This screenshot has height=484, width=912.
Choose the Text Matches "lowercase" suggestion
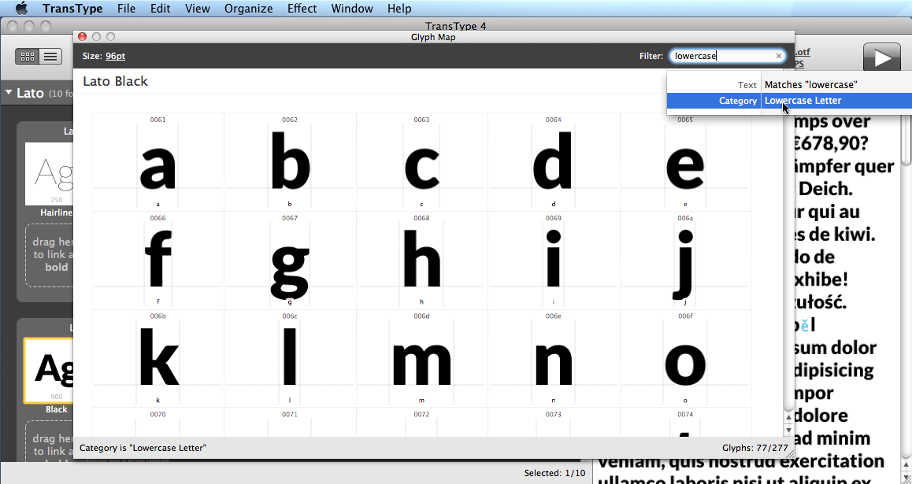tap(789, 85)
